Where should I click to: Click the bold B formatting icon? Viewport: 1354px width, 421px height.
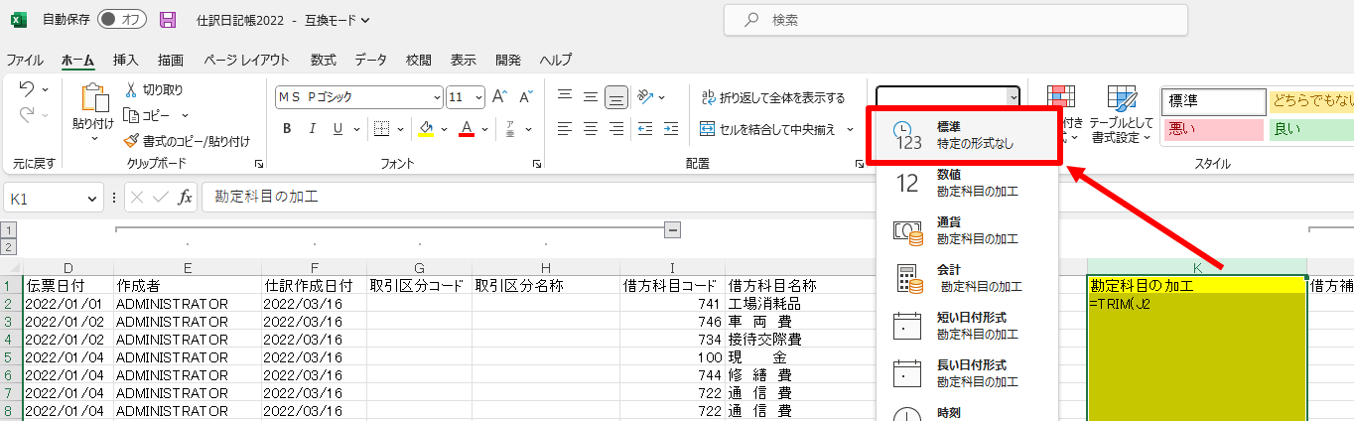(287, 129)
